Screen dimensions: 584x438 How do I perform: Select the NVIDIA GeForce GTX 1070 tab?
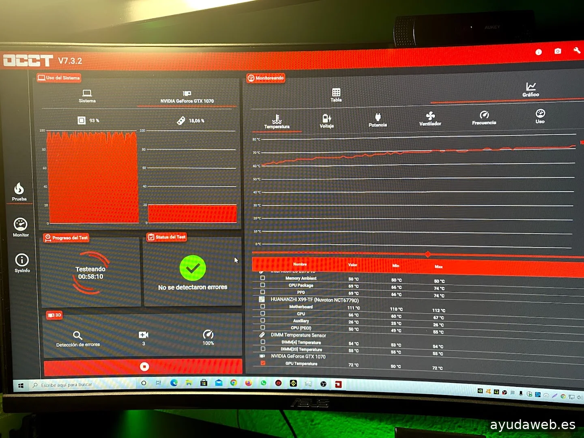click(187, 97)
